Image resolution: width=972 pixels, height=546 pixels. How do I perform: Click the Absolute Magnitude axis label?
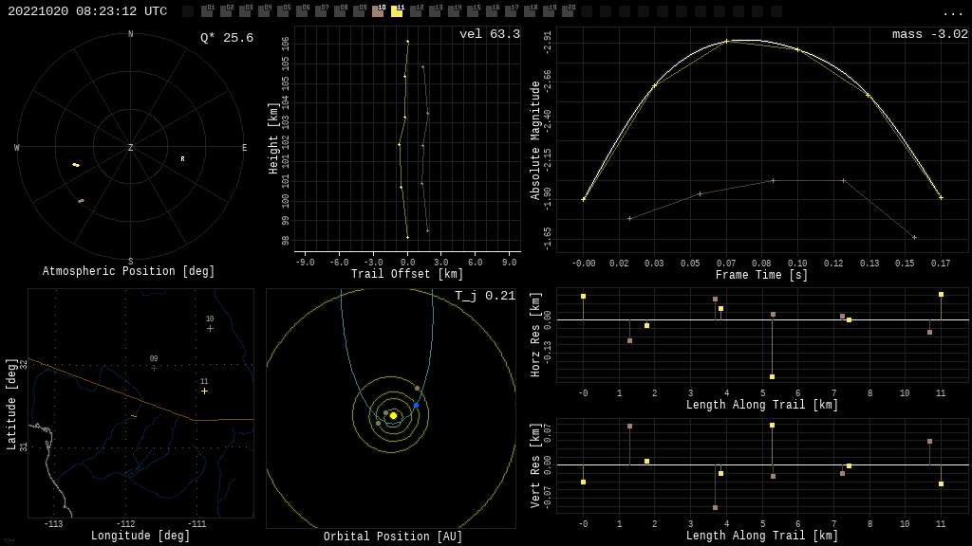(x=535, y=140)
